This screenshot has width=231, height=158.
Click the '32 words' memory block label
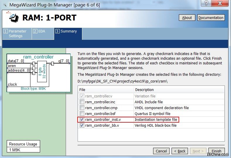[x=44, y=71]
